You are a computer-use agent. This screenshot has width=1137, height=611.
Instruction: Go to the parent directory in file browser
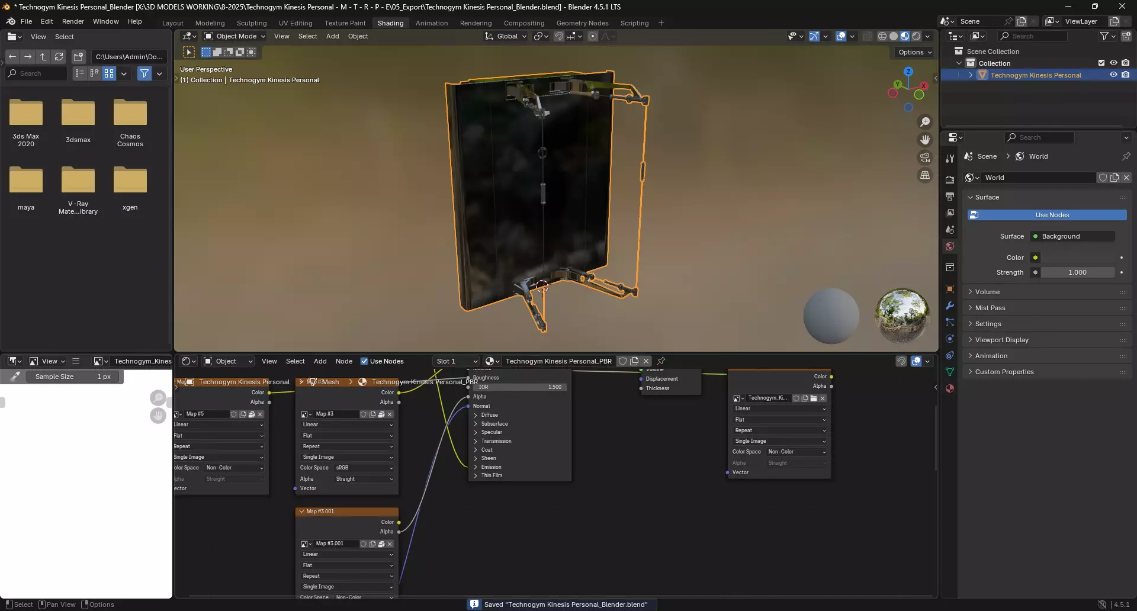click(43, 57)
